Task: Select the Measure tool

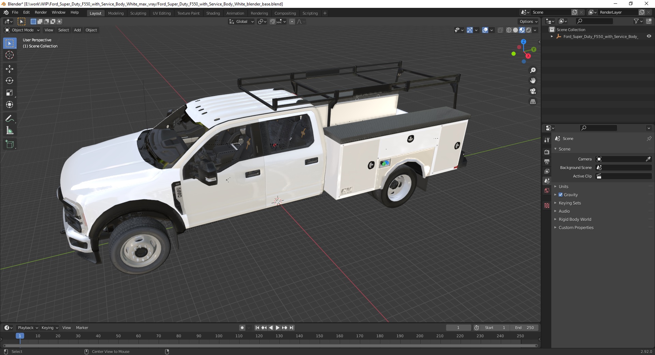Action: click(x=10, y=131)
